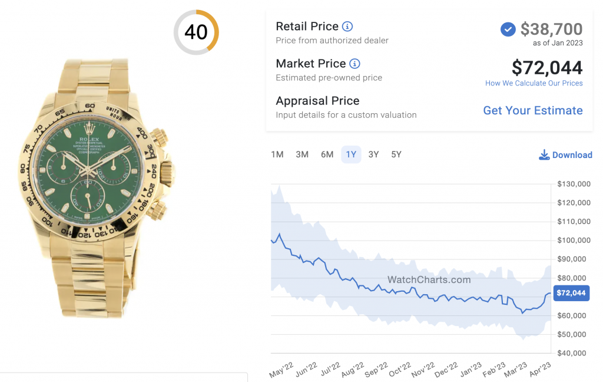Select the currently active 1Y tab

tap(350, 154)
